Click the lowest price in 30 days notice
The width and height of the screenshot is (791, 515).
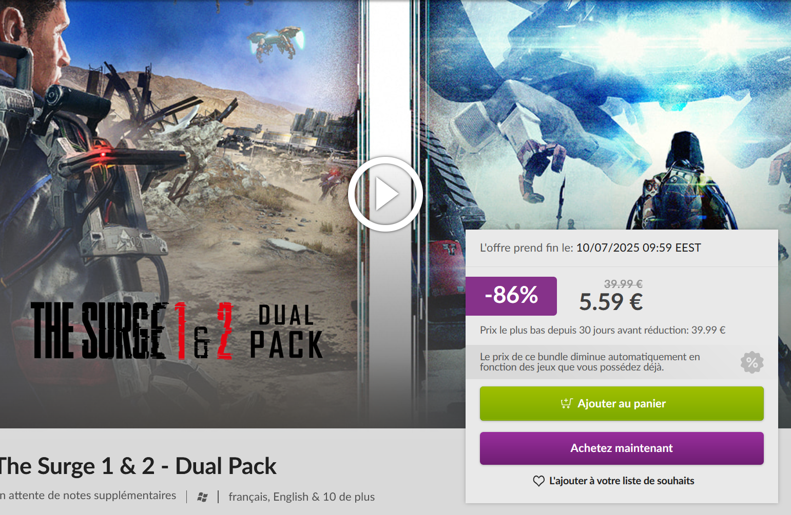[603, 331]
